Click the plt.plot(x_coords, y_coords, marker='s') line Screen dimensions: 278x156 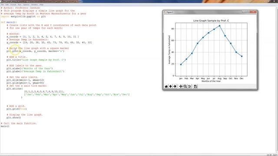click(x=36, y=51)
